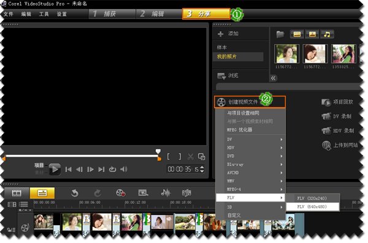Select FLV (640x480) format
Viewport: 368px width, 243px height.
coord(313,207)
